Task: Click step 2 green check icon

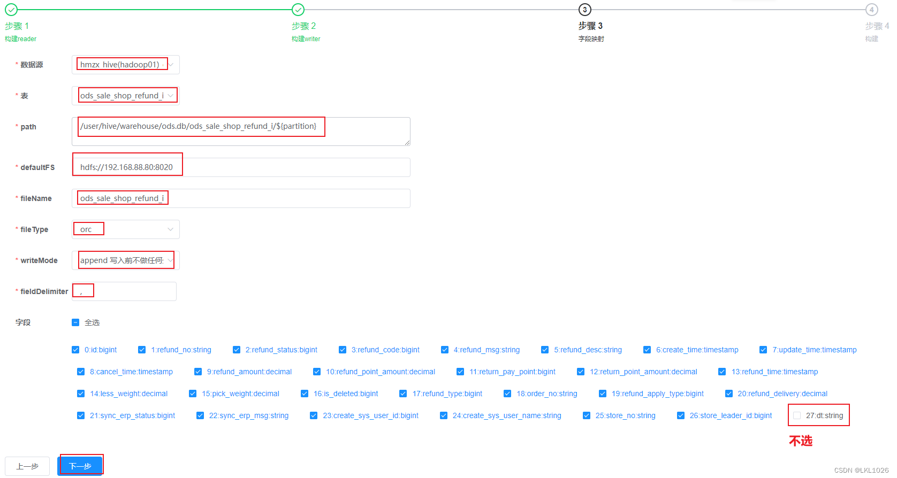Action: pyautogui.click(x=298, y=10)
